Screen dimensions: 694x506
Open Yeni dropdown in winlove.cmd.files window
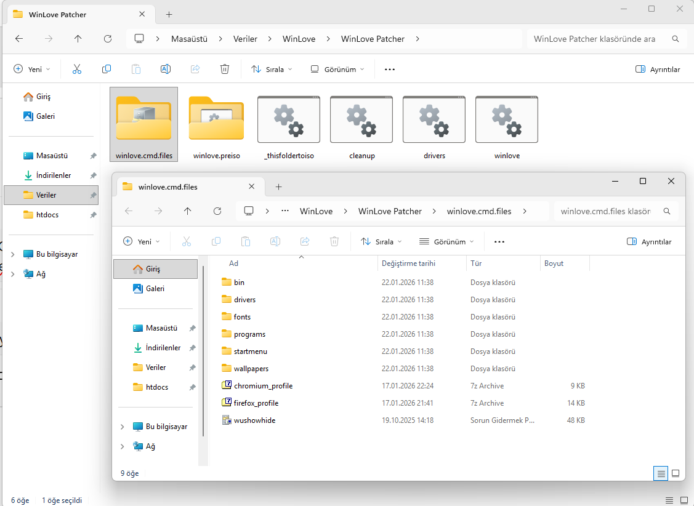pyautogui.click(x=142, y=242)
